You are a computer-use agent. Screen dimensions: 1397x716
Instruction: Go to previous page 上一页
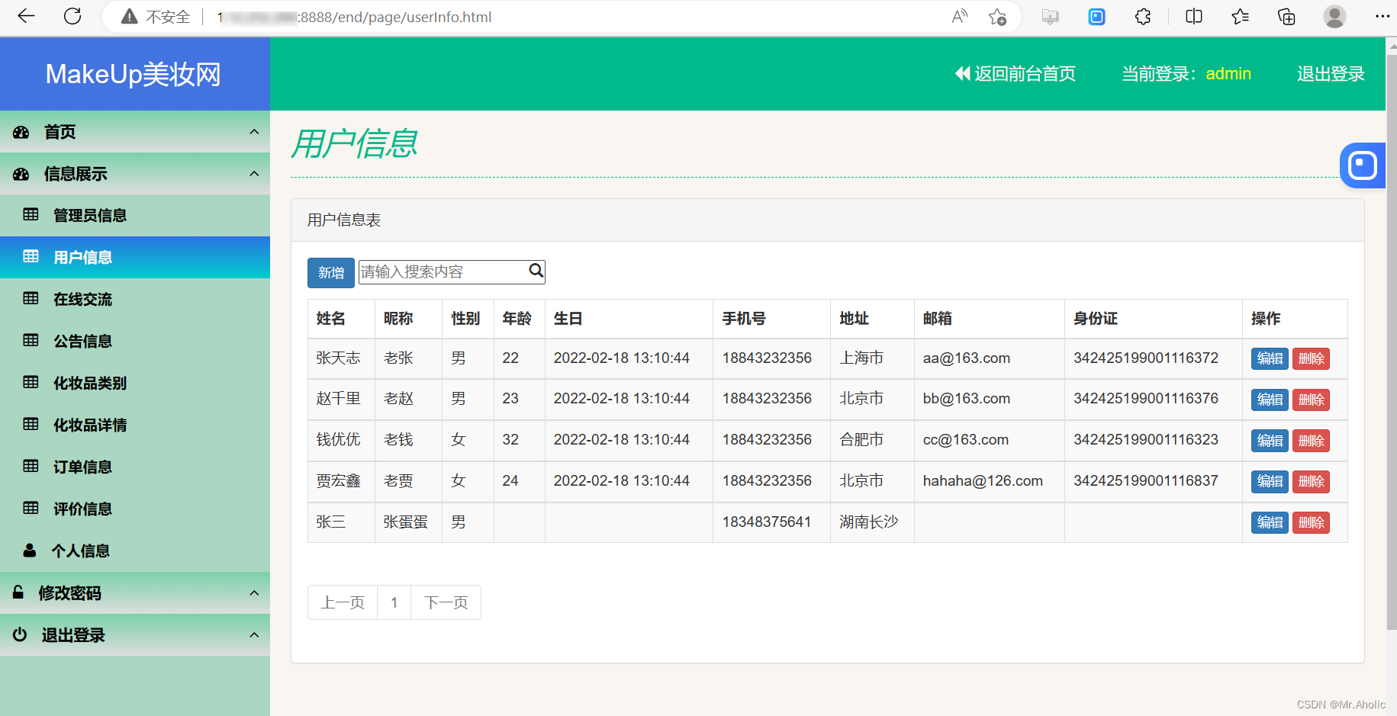tap(343, 602)
